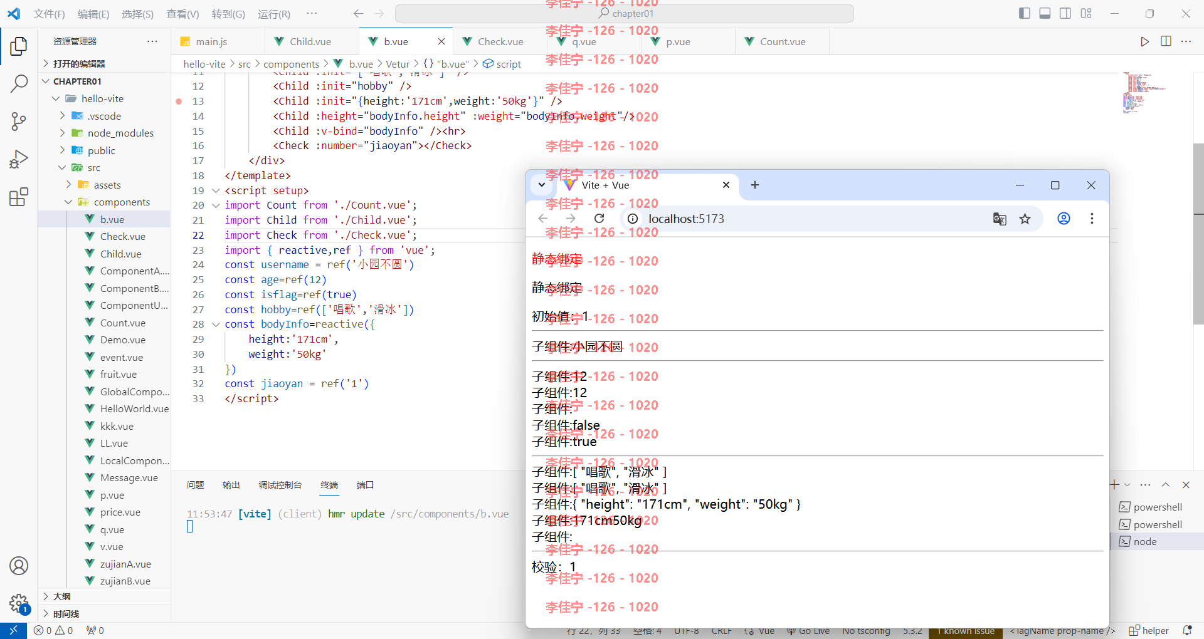
Task: Open the Edit menu
Action: [93, 14]
